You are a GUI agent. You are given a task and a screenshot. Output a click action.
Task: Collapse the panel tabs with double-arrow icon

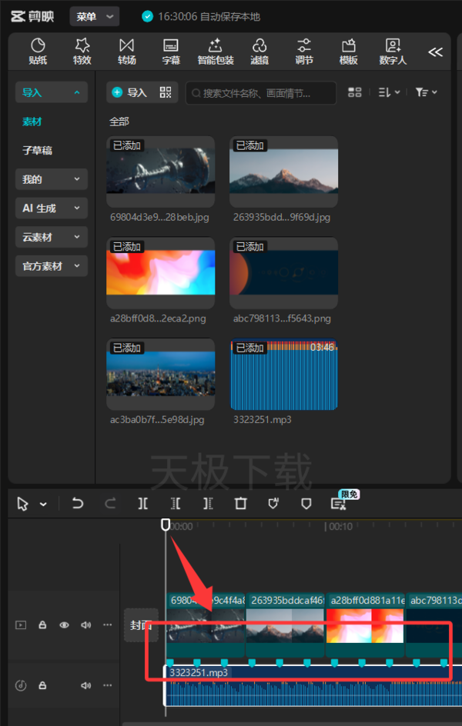(435, 52)
